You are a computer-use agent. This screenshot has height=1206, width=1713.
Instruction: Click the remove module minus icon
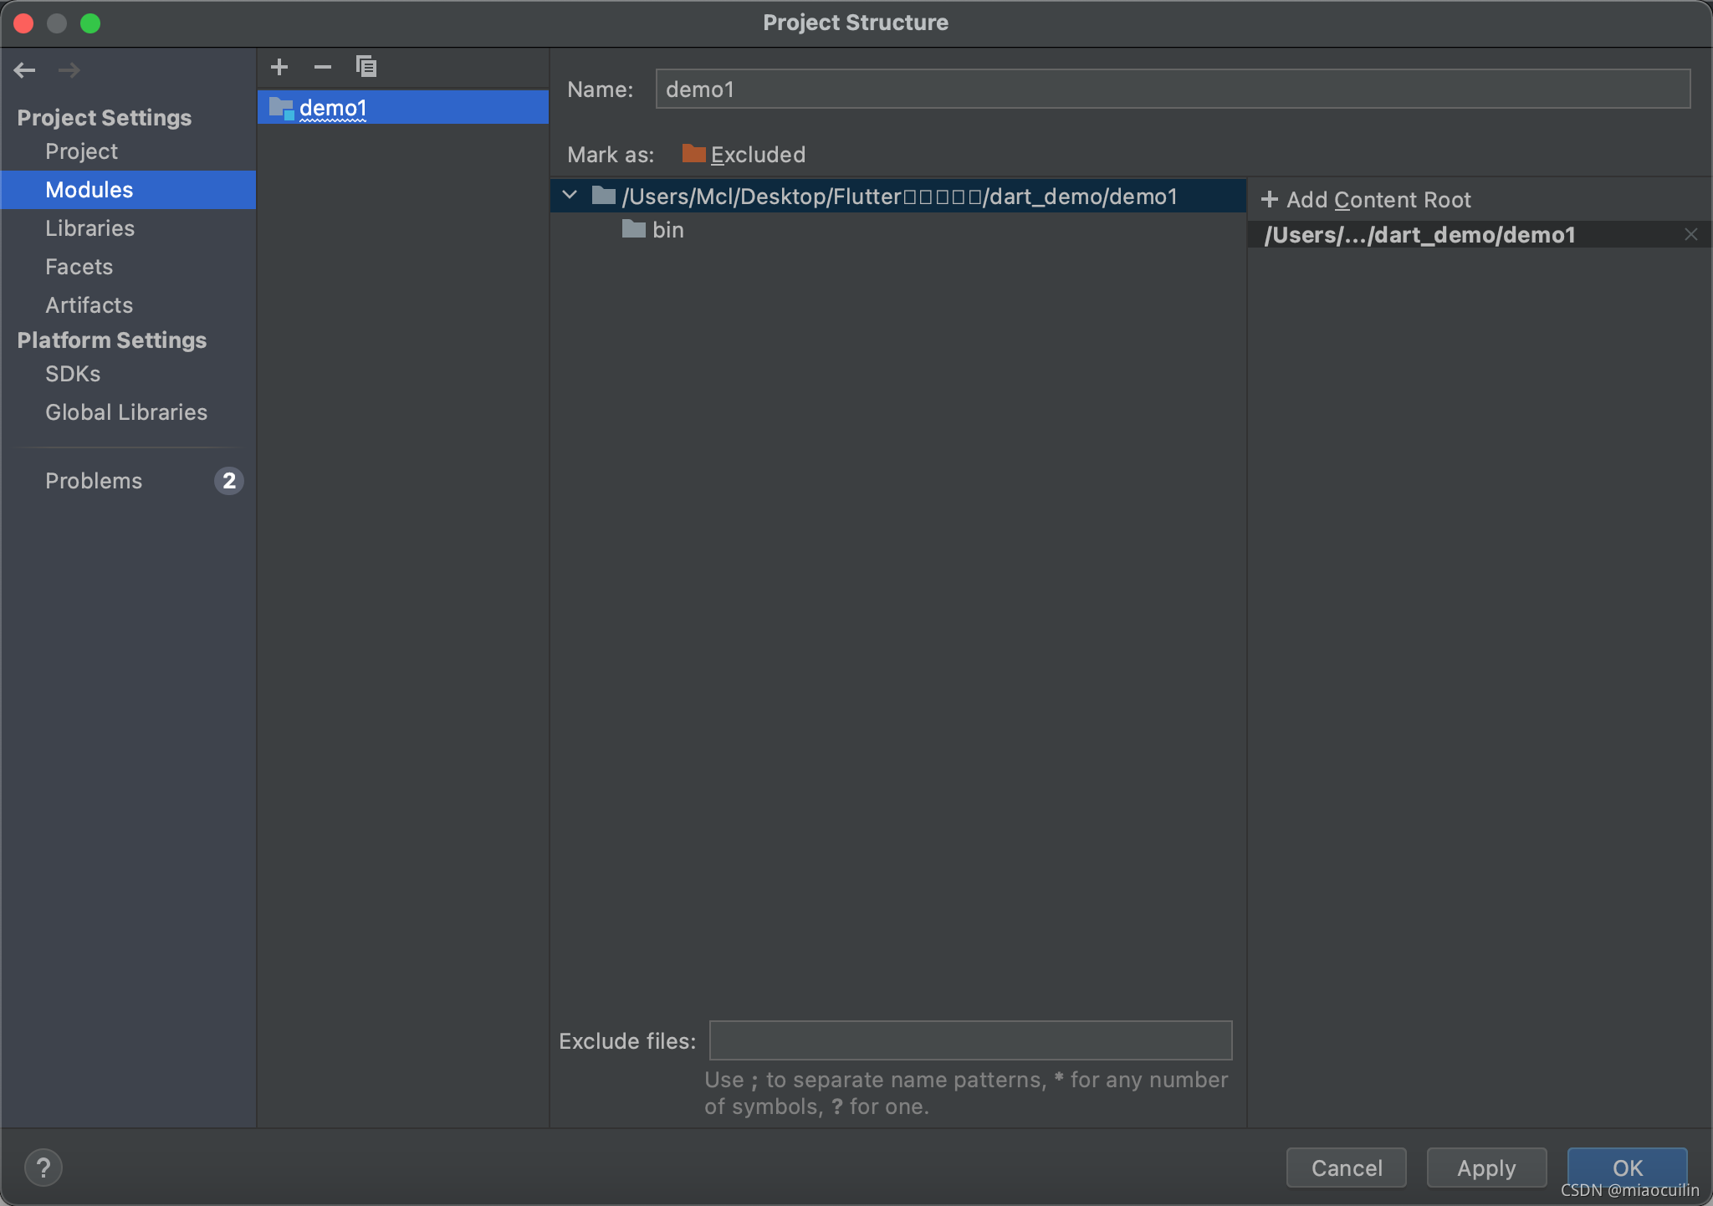pos(323,67)
